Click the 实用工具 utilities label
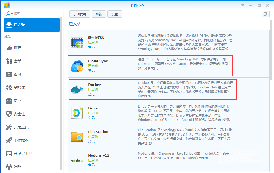The height and width of the screenshot is (173, 274). [x=21, y=127]
